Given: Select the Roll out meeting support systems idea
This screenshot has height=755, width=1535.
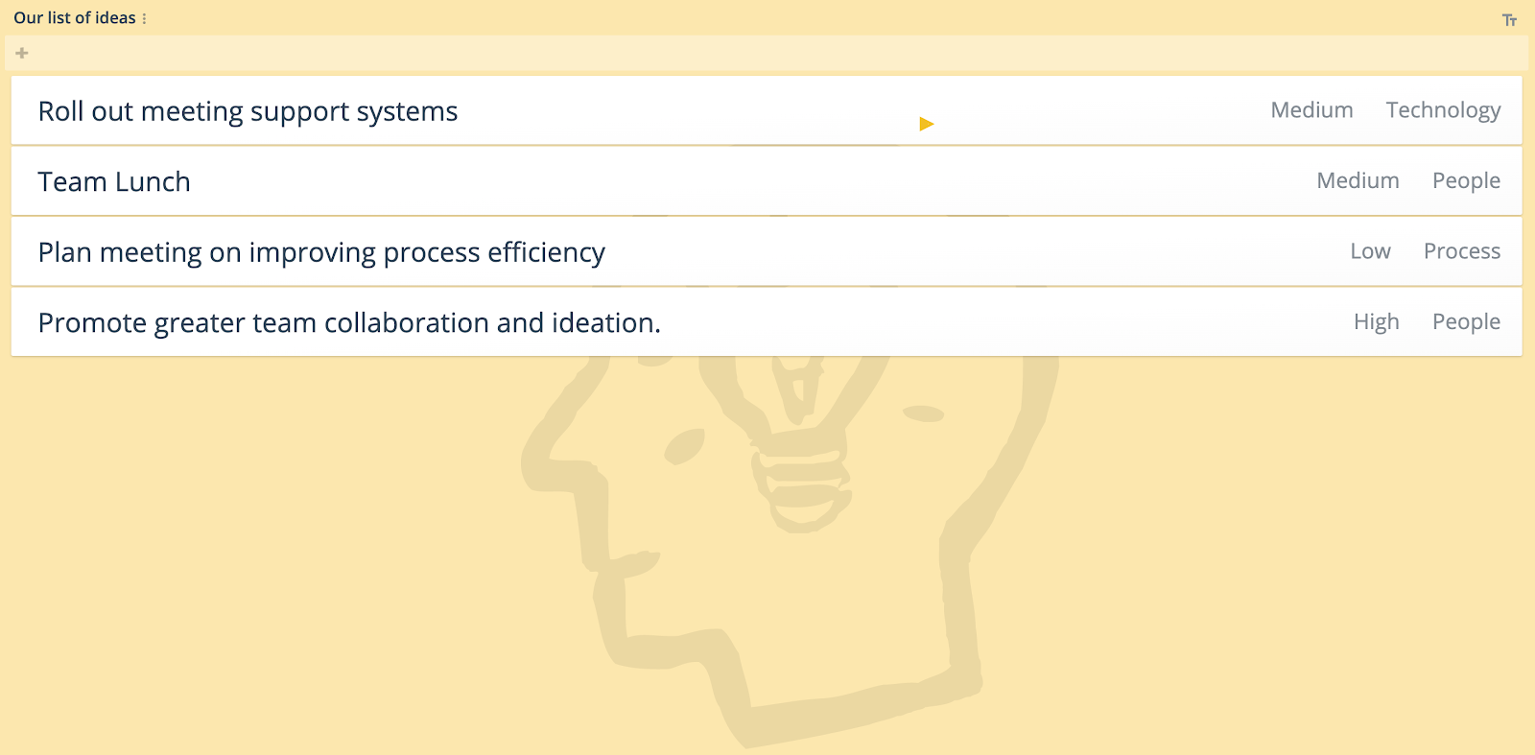Looking at the screenshot, I should click(248, 111).
